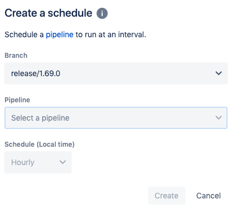Click the Pipeline field label
This screenshot has height=209, width=232.
(17, 100)
